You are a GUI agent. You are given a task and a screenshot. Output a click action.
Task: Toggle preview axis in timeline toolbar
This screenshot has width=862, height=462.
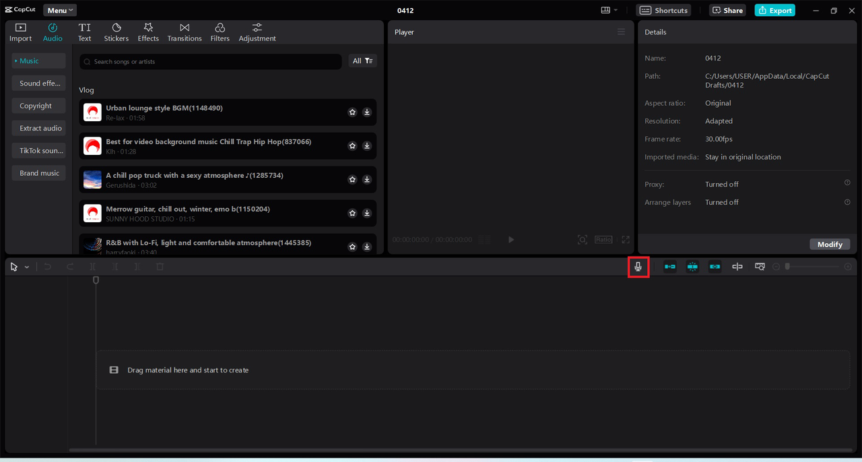(737, 267)
